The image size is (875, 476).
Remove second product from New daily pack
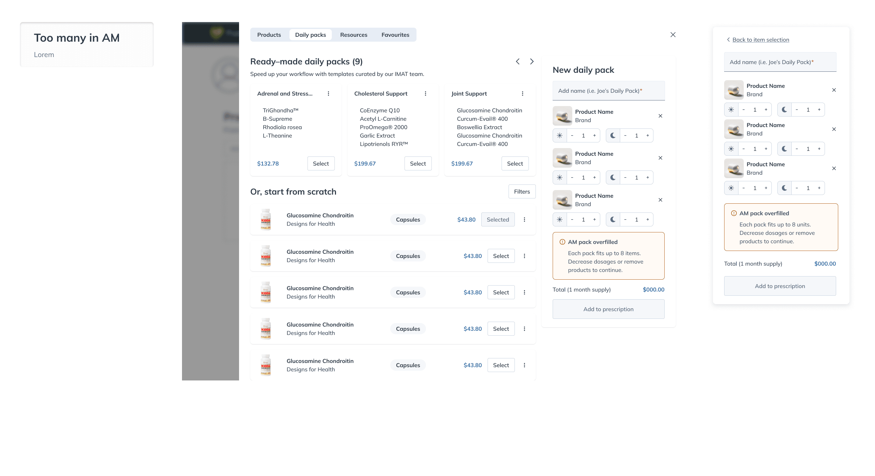[660, 158]
